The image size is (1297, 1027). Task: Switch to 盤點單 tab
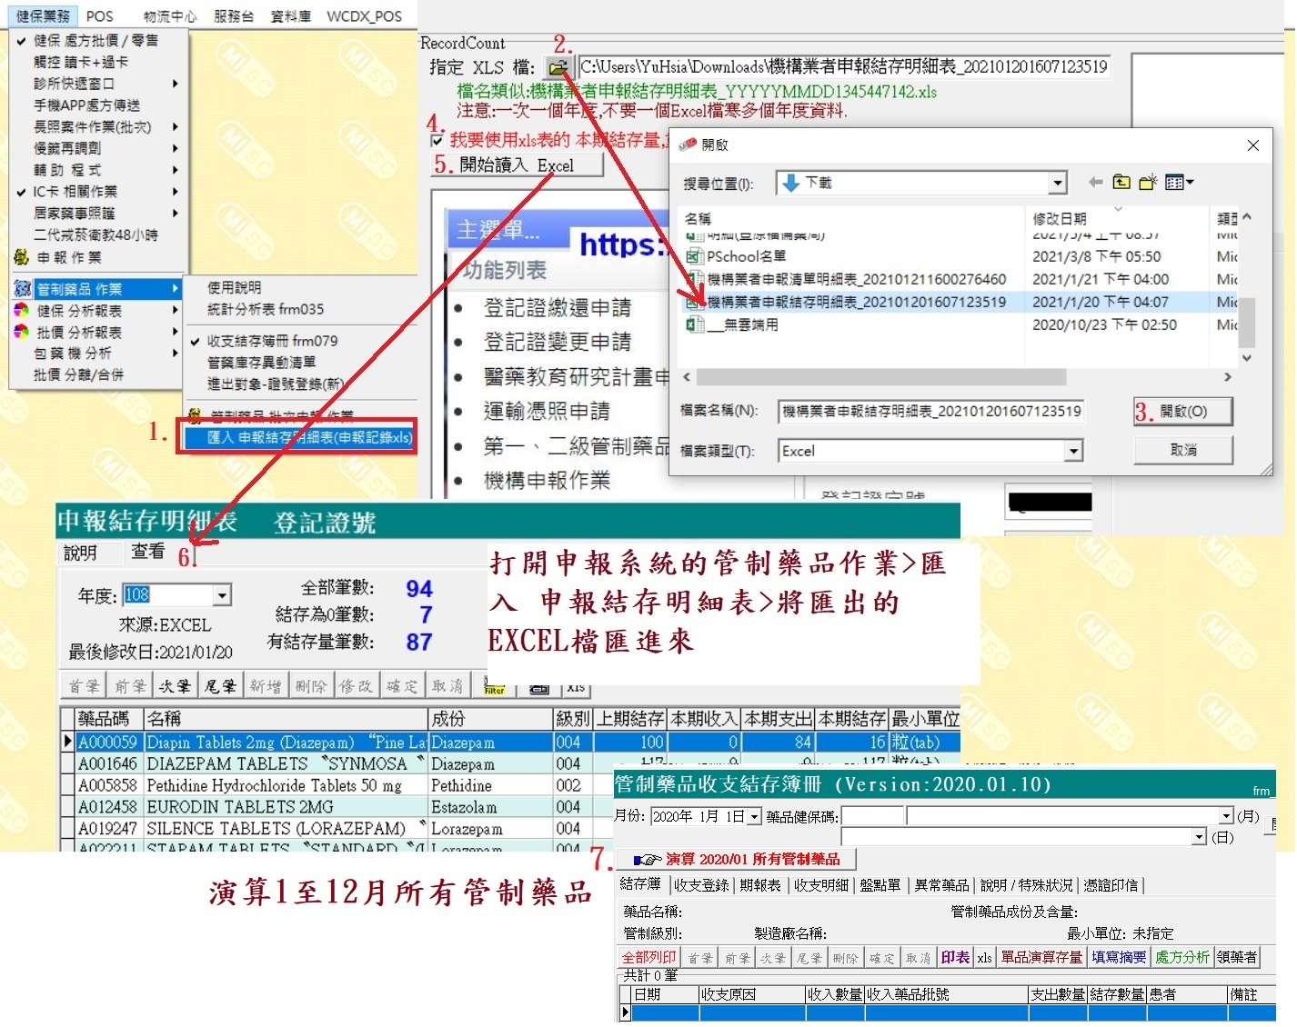880,885
